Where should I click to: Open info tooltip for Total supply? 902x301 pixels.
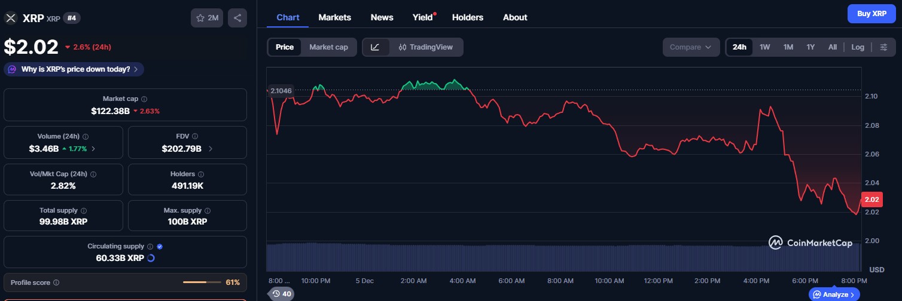[x=83, y=211]
